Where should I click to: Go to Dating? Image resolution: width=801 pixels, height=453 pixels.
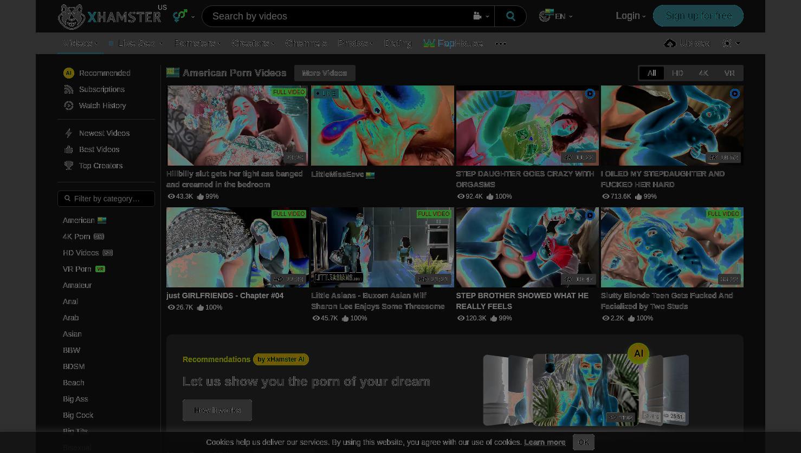tap(398, 43)
